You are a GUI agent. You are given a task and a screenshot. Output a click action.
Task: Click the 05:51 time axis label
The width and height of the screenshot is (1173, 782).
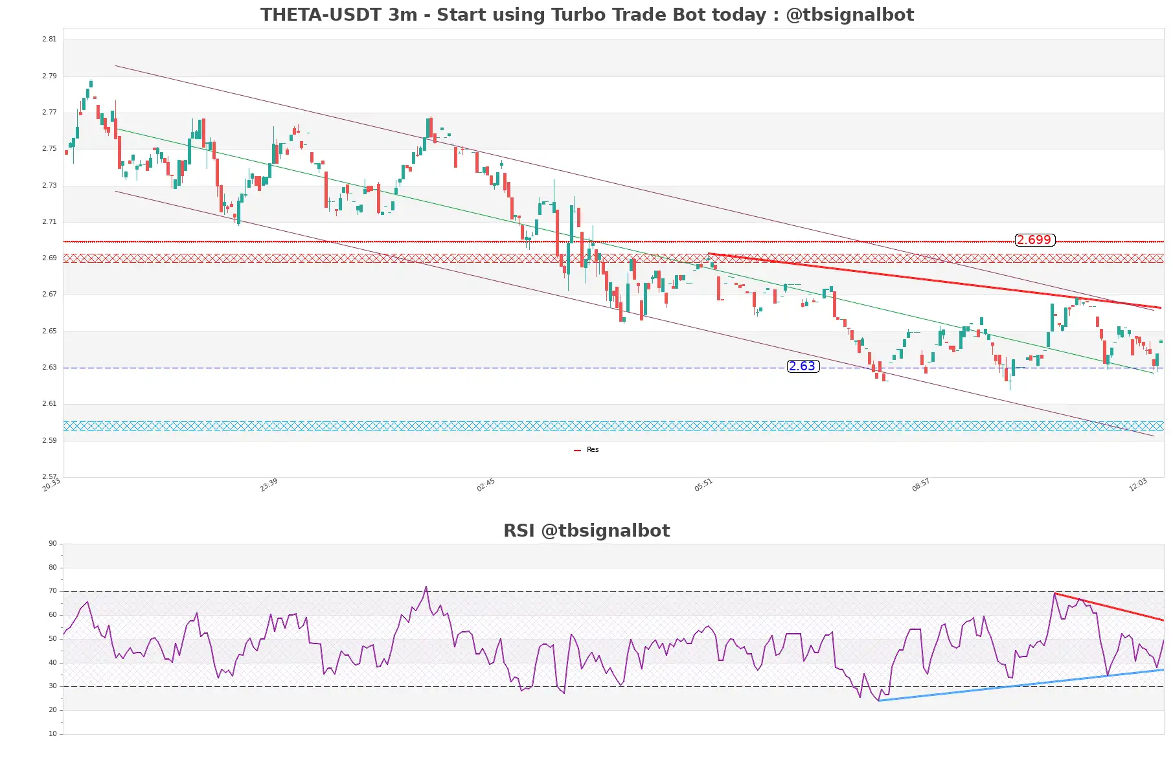pos(703,485)
